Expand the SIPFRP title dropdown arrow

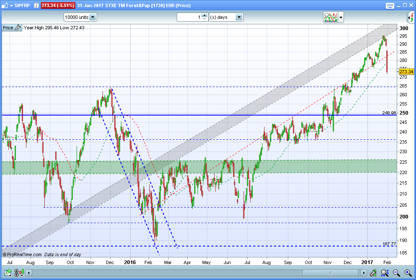tap(11, 5)
